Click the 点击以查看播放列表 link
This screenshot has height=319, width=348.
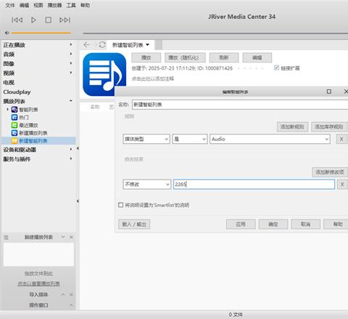click(38, 283)
